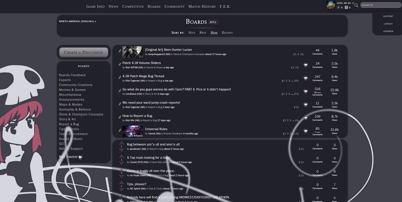The image size is (402, 202).
Task: Open the 'Patch 4.18 Volume Sliders' thread title
Action: [141, 63]
